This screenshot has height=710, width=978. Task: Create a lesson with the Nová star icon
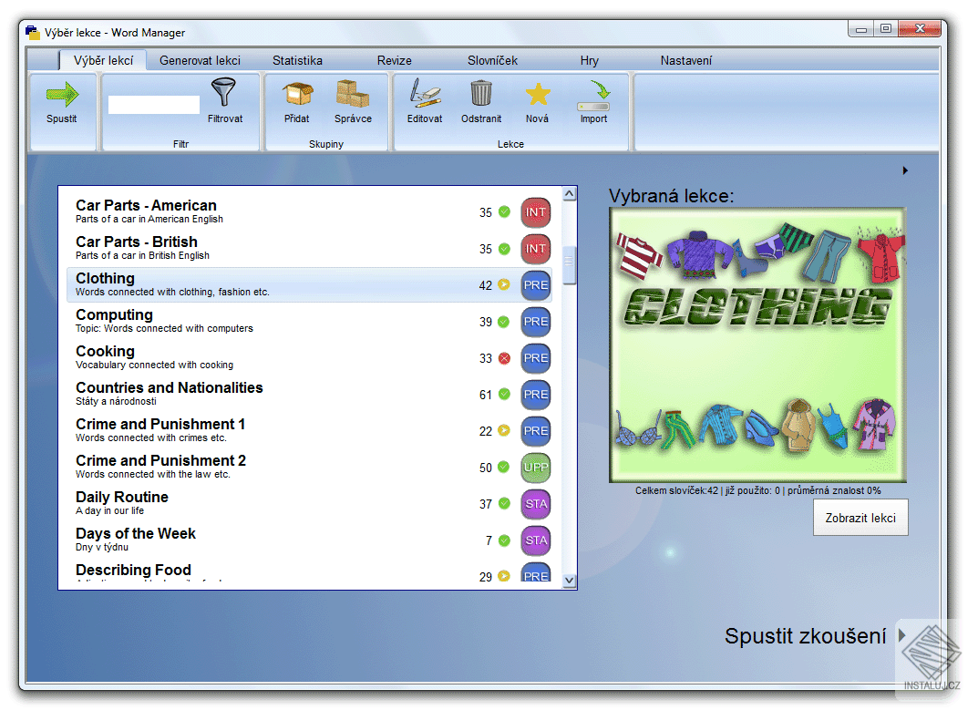[538, 93]
